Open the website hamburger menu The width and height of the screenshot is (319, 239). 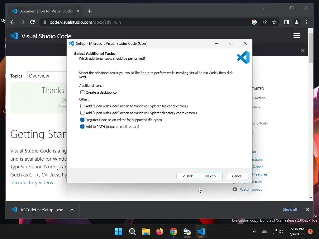[297, 35]
